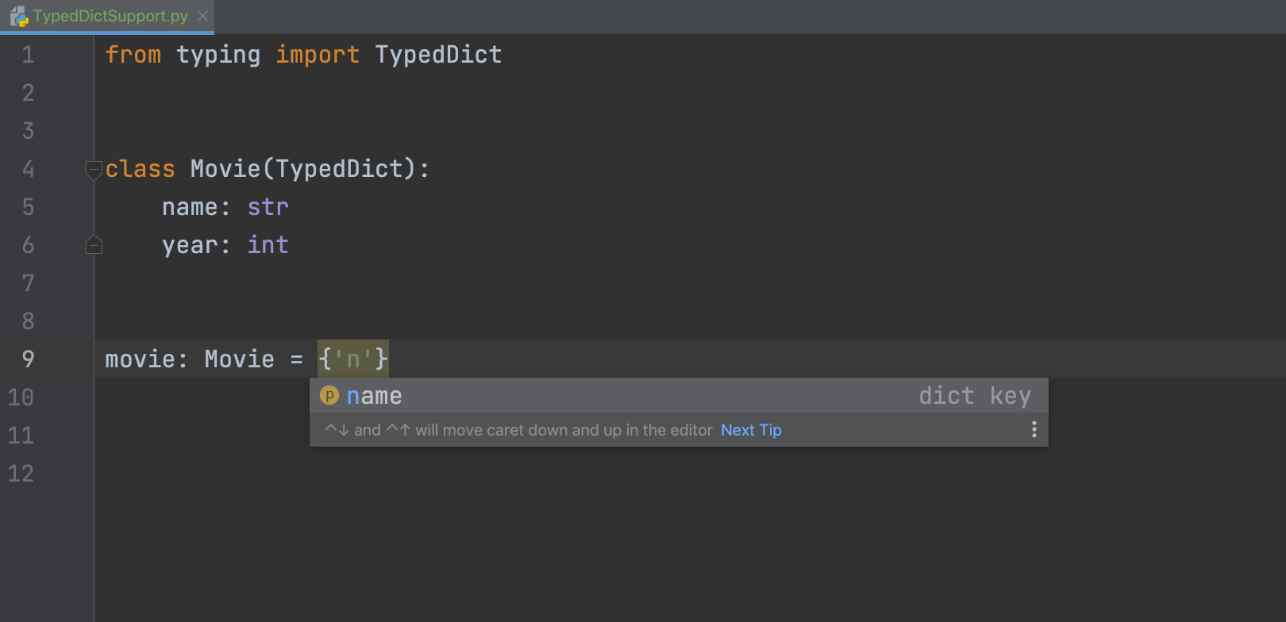Click line number 9 in the gutter
The image size is (1286, 622).
pos(28,359)
